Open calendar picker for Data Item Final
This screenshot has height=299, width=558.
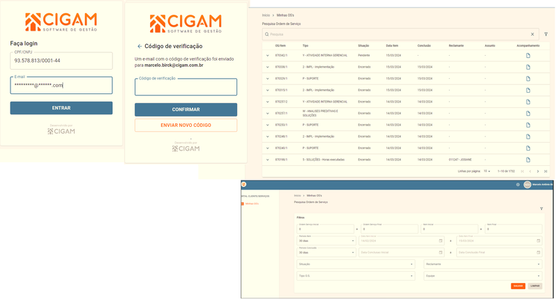pyautogui.click(x=538, y=240)
